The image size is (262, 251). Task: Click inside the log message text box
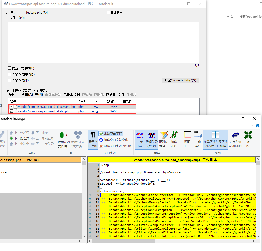[103, 42]
